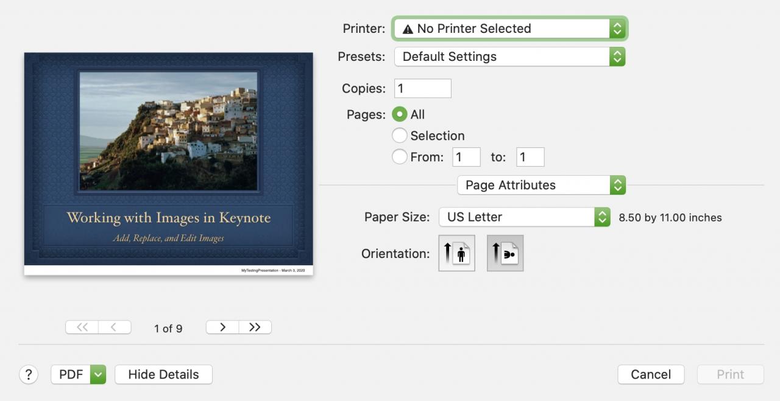The height and width of the screenshot is (401, 780).
Task: Click the PDF button
Action: tap(71, 374)
